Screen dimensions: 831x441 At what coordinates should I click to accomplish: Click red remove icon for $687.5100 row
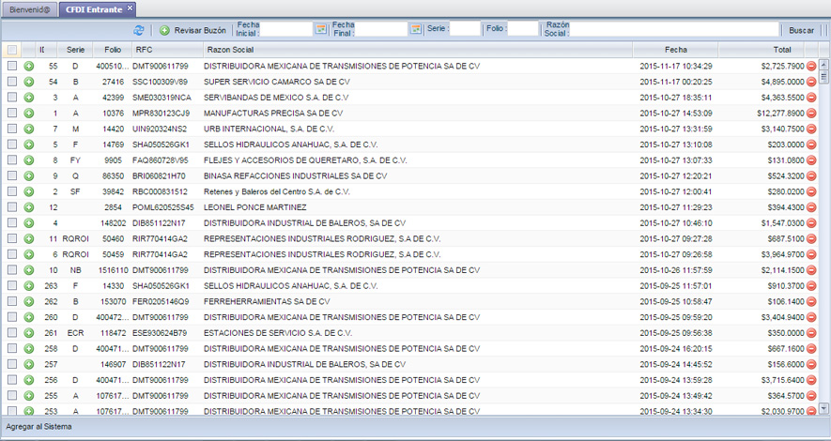[x=811, y=238]
